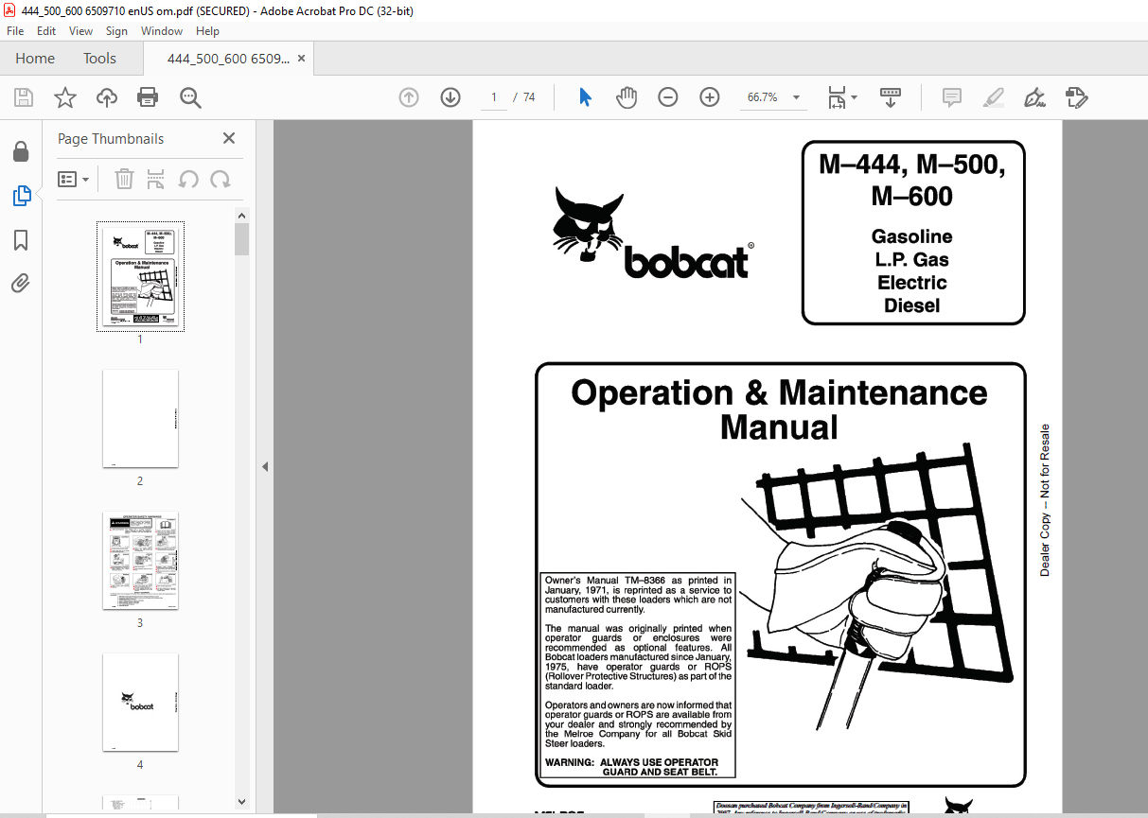
Task: Open the View menu
Action: pyautogui.click(x=80, y=31)
